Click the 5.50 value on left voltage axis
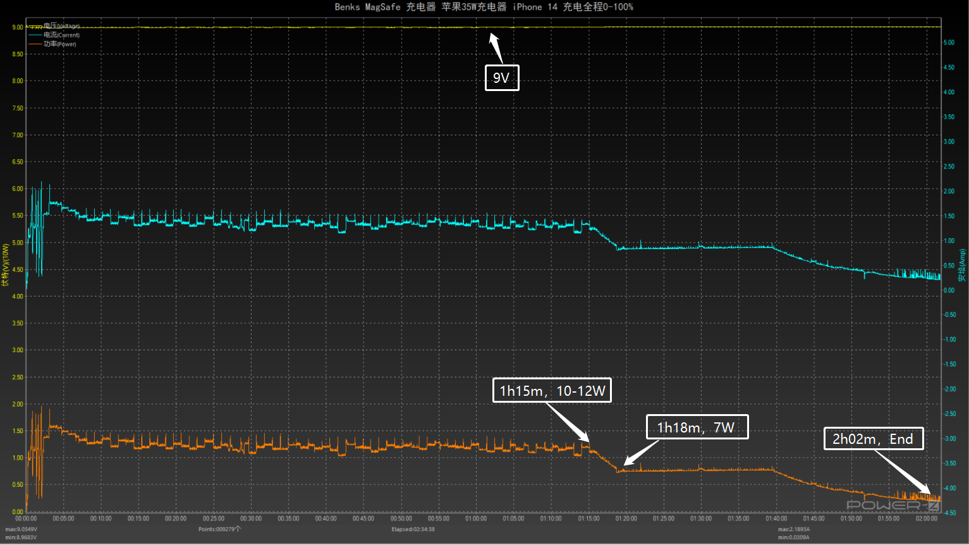 pyautogui.click(x=17, y=216)
